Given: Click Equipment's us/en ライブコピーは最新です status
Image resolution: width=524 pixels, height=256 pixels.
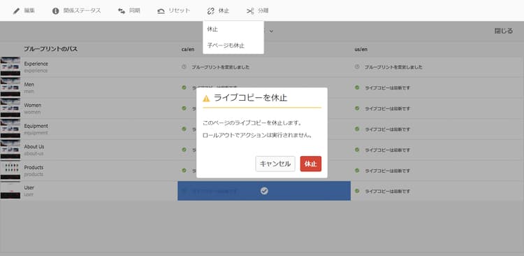Looking at the screenshot, I should pyautogui.click(x=387, y=129).
